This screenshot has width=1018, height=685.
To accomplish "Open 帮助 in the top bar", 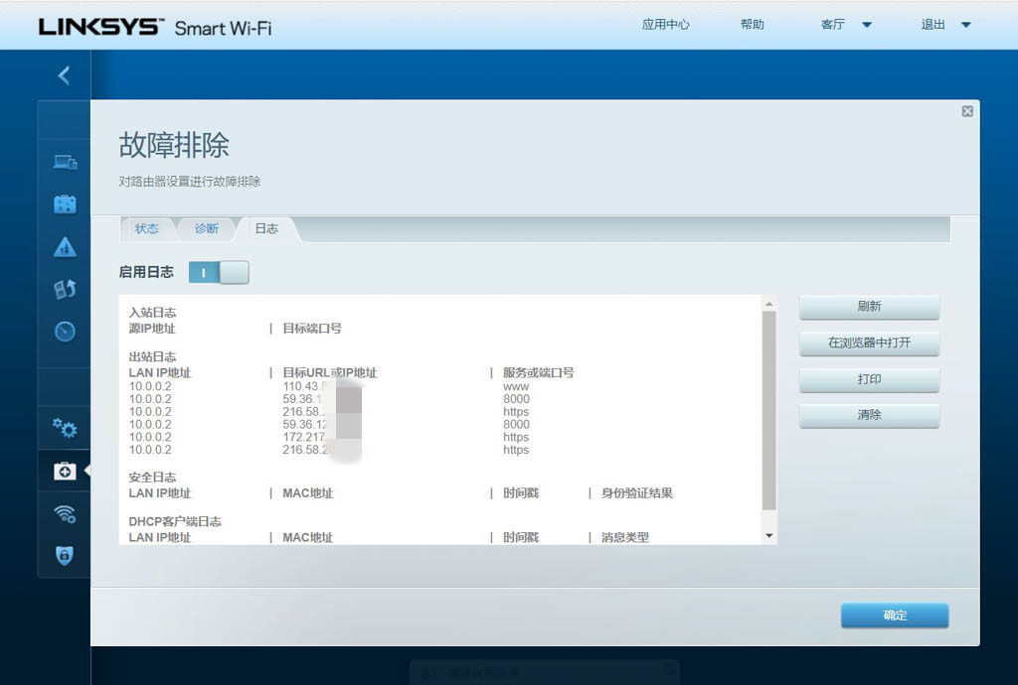I will 753,25.
